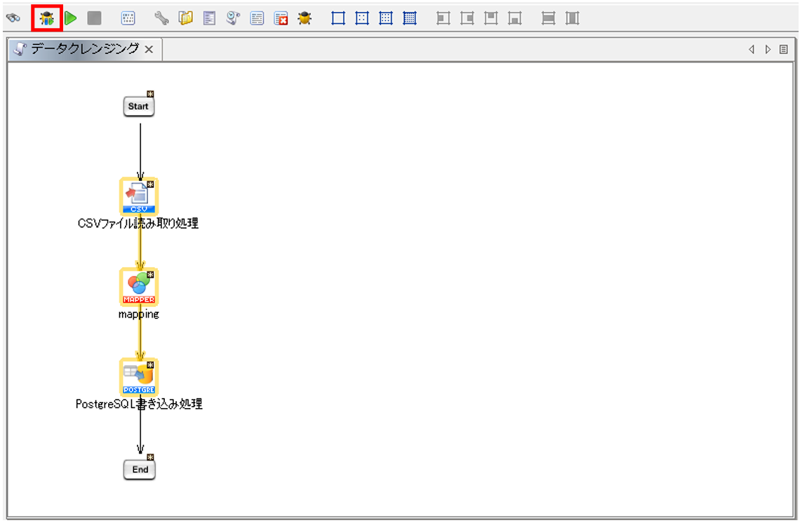Viewport: 800px width, 523px height.
Task: Select the Start node
Action: [139, 107]
